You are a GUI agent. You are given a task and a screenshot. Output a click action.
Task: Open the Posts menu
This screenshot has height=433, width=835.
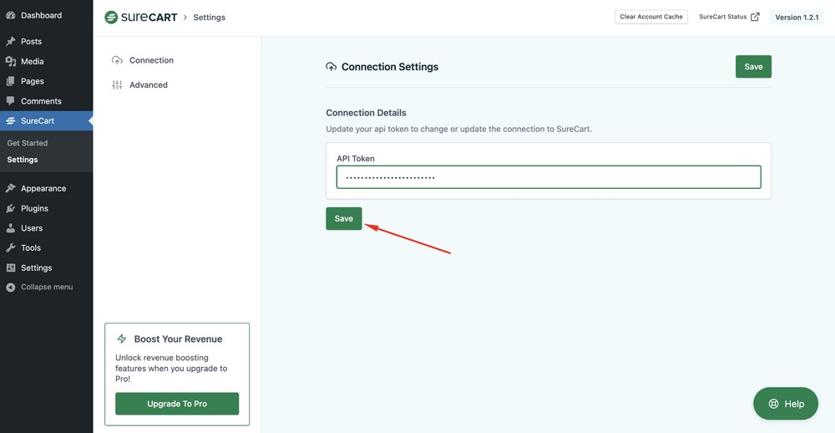click(46, 42)
